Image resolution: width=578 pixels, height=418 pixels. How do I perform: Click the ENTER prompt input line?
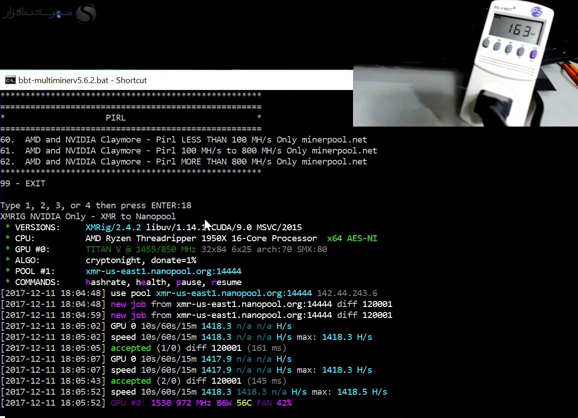pyautogui.click(x=96, y=206)
